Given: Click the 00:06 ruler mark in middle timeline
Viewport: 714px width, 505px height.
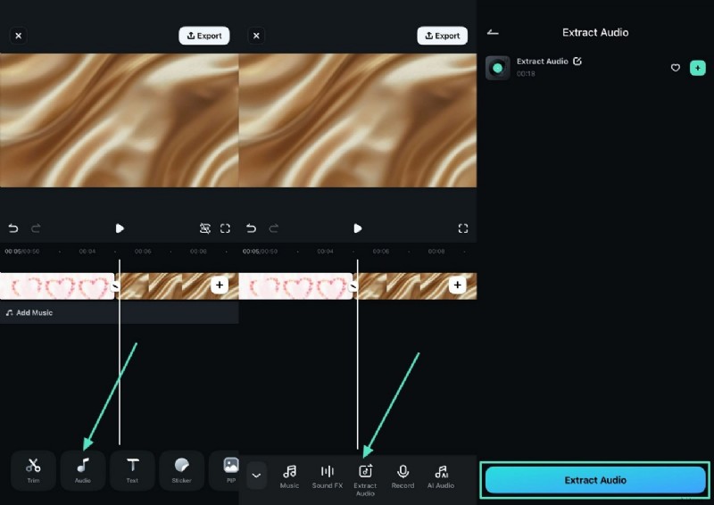Looking at the screenshot, I should [x=381, y=252].
